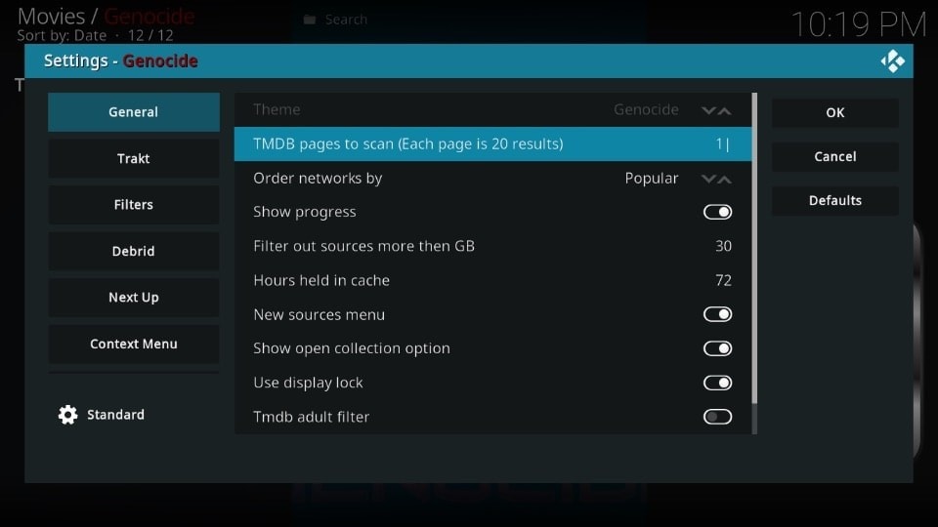Select the Debrid settings category

[x=134, y=251]
